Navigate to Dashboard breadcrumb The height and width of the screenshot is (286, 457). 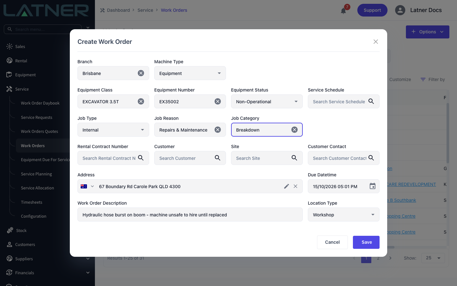[118, 10]
